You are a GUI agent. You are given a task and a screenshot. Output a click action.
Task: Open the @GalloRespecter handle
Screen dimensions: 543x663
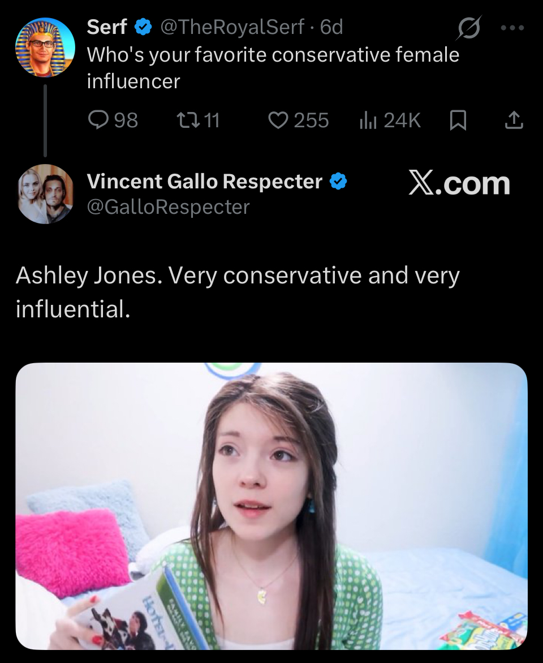click(168, 207)
